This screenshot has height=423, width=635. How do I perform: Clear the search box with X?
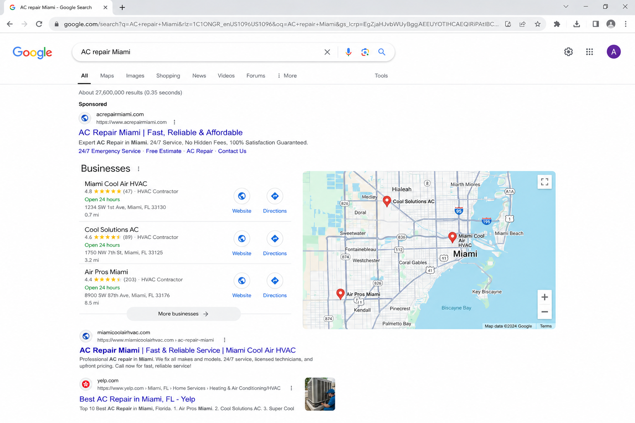(327, 52)
